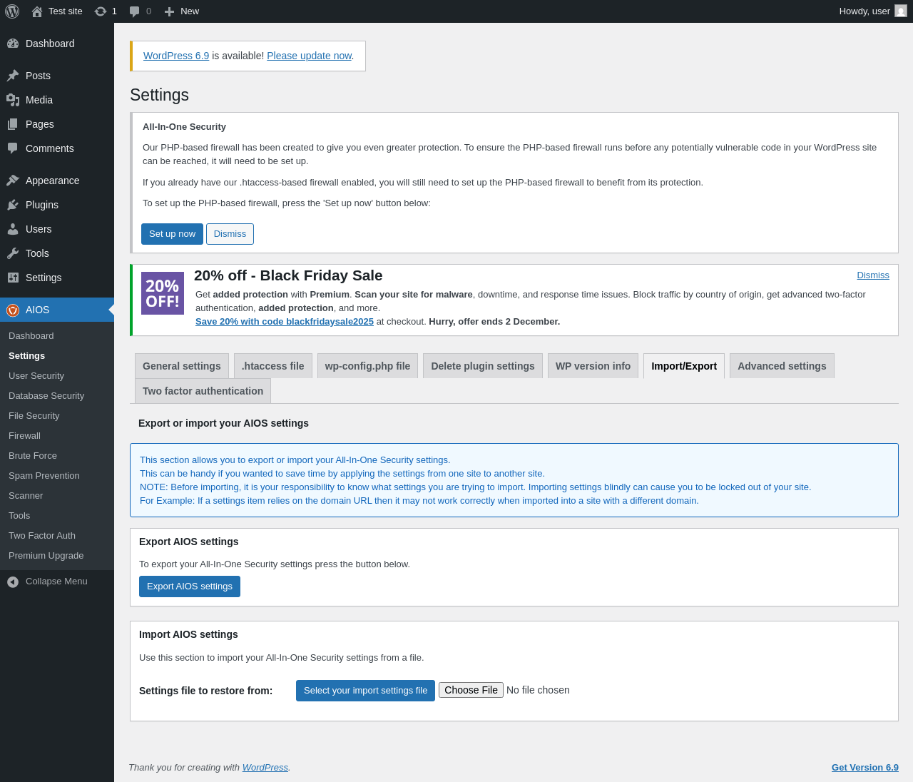Switch to the Advanced settings tab
This screenshot has height=782, width=913.
(782, 366)
